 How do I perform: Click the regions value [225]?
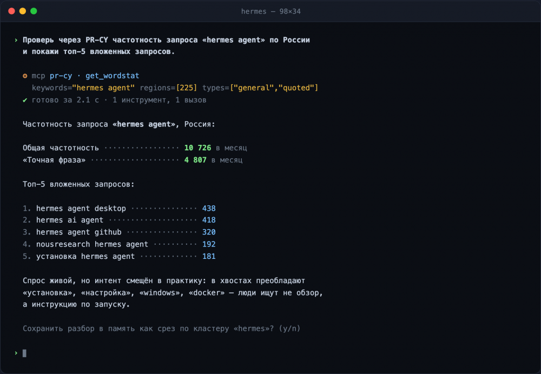[186, 88]
